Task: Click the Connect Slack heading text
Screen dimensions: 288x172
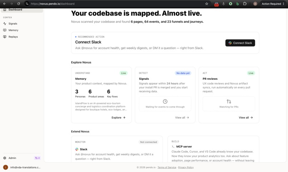Action: (x=88, y=42)
